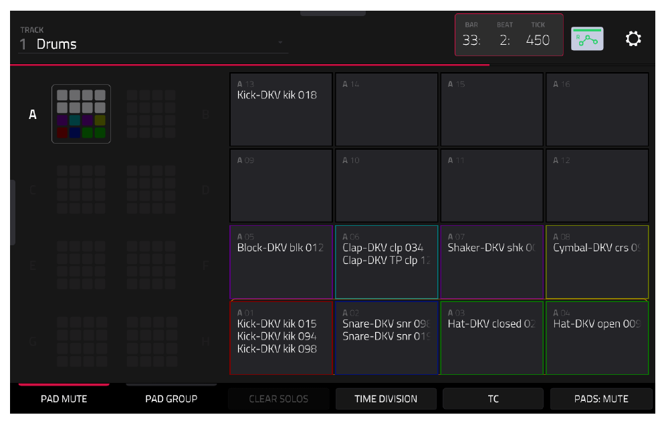Toggle the PADS: MUTE mode button

(601, 399)
